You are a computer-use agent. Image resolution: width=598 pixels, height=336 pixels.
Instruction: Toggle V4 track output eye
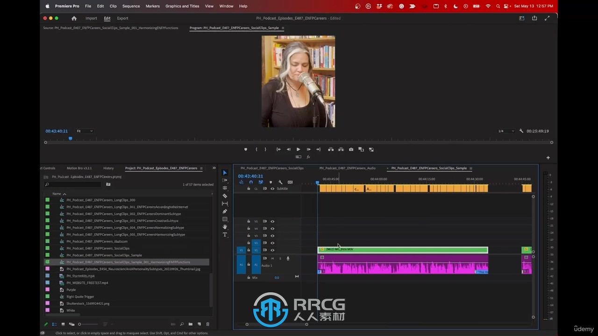(272, 229)
